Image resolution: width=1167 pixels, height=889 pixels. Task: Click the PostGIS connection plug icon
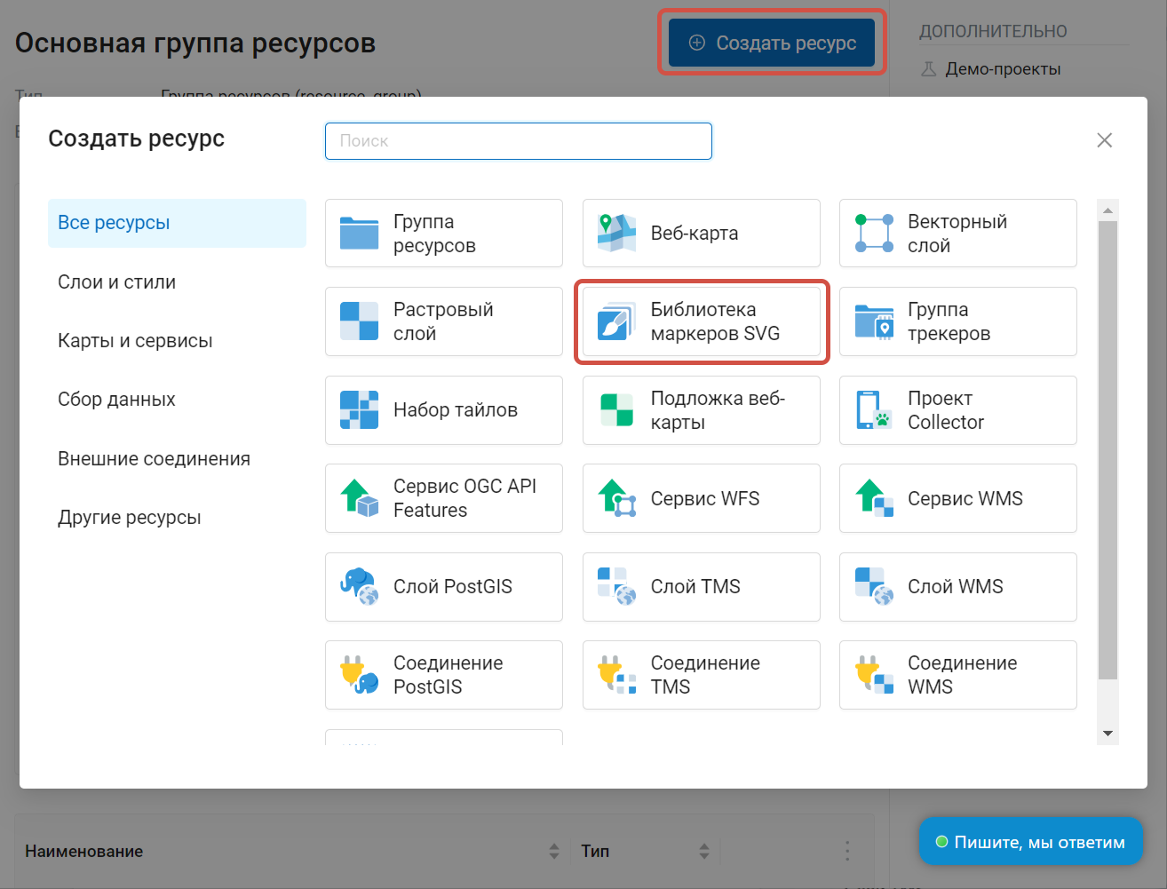click(360, 675)
